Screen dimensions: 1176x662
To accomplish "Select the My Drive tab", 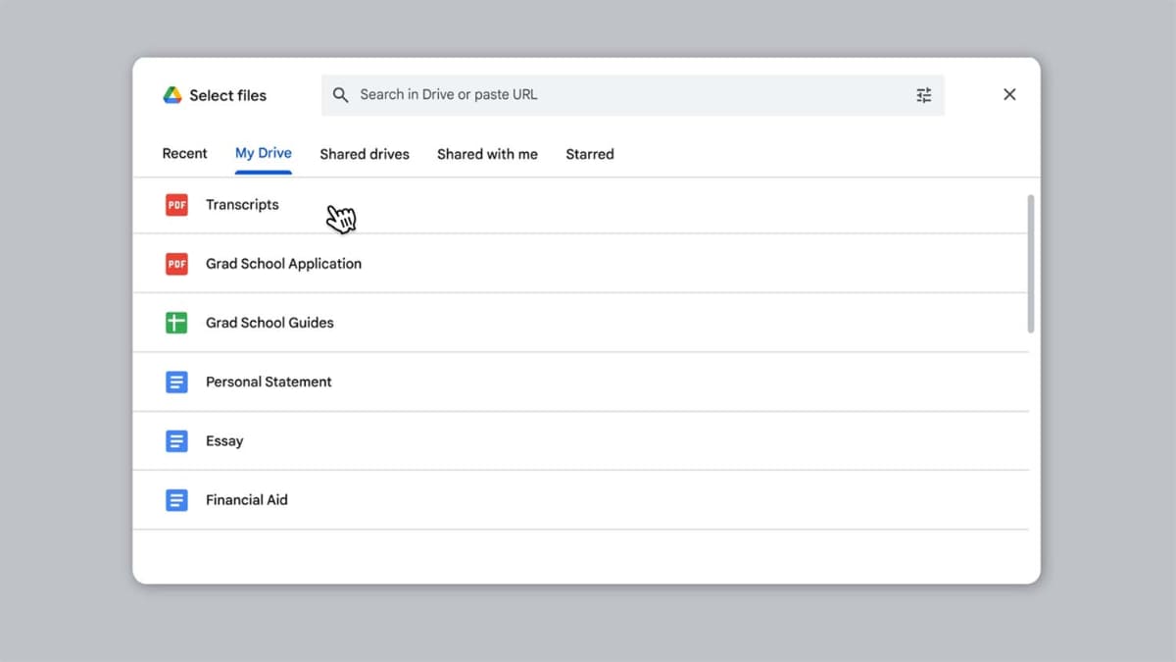I will 264,154.
